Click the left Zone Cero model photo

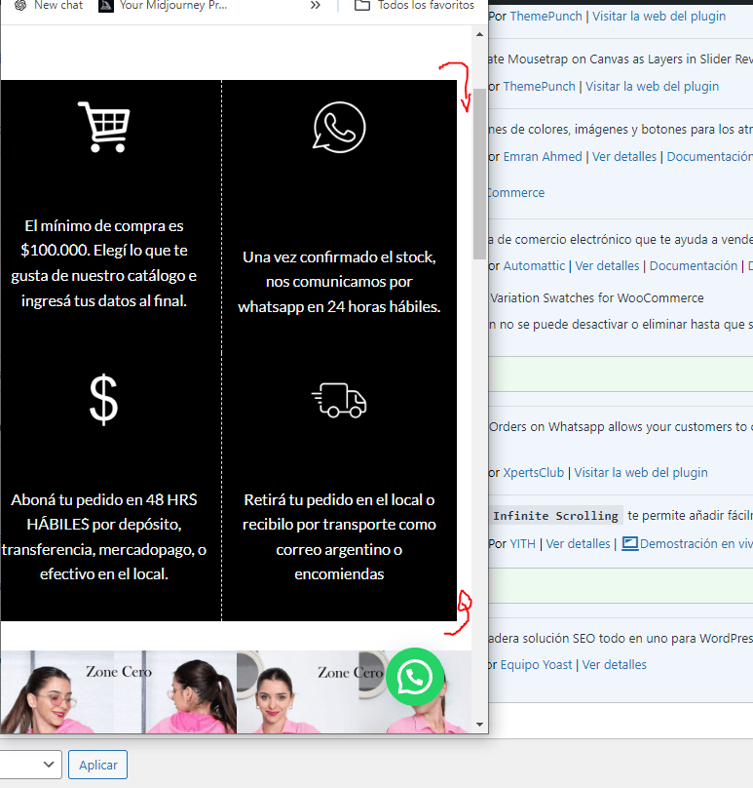pos(119,692)
